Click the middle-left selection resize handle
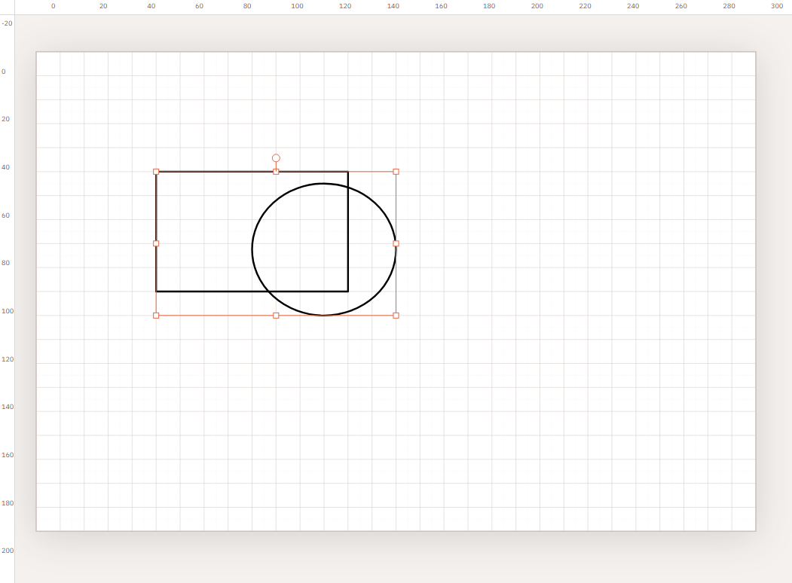 point(156,243)
